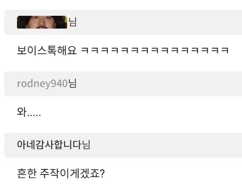Open the rodney940 user profile link
This screenshot has width=242, height=186.
point(42,84)
